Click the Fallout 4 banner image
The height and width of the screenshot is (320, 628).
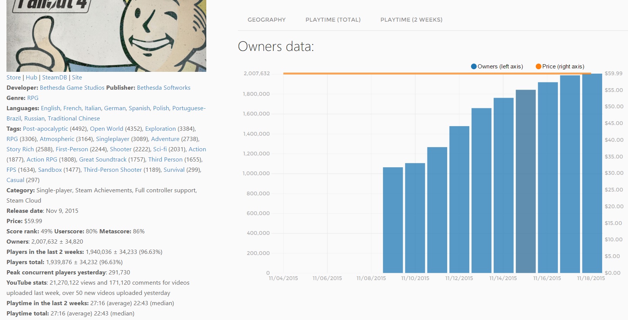(106, 36)
